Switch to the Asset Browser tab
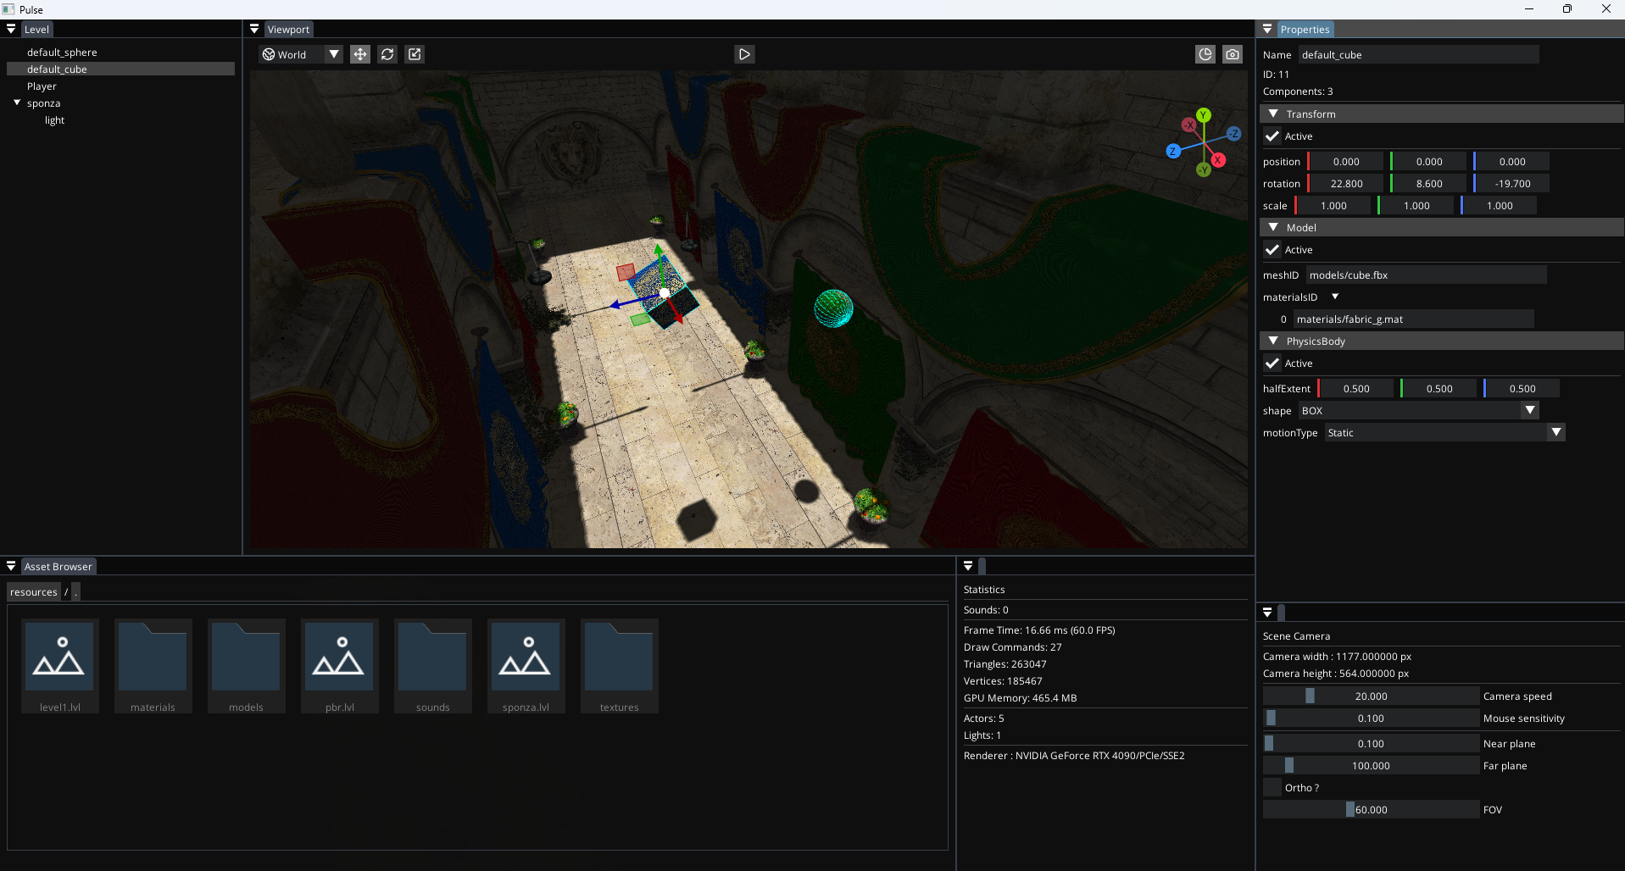Viewport: 1625px width, 871px height. pos(58,567)
